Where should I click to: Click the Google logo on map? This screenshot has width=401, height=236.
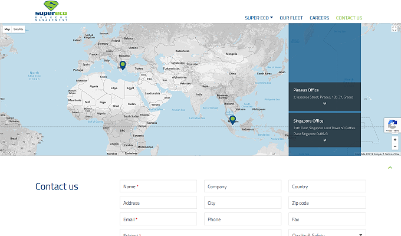[x=9, y=152]
